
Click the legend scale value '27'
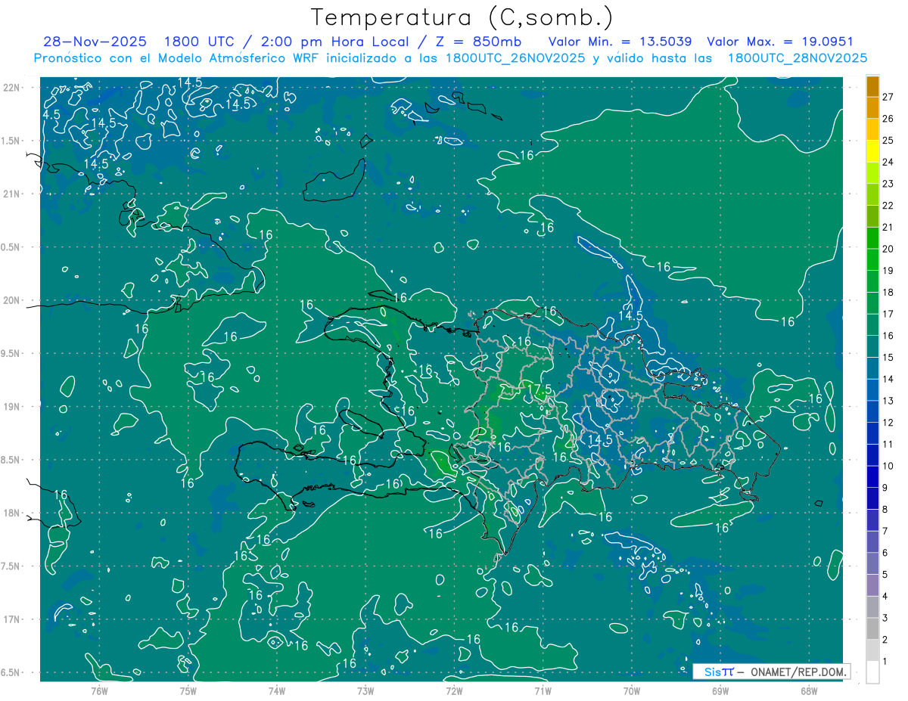(888, 96)
